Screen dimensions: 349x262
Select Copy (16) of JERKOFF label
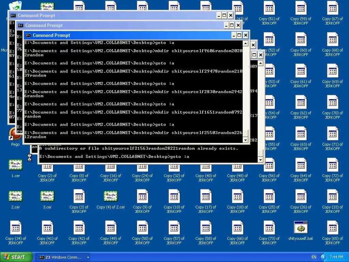click(111, 178)
